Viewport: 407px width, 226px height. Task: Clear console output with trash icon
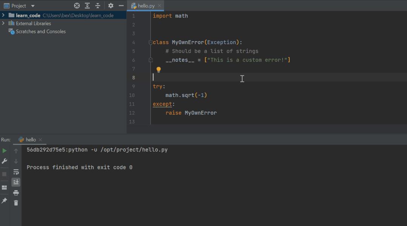[x=15, y=203]
